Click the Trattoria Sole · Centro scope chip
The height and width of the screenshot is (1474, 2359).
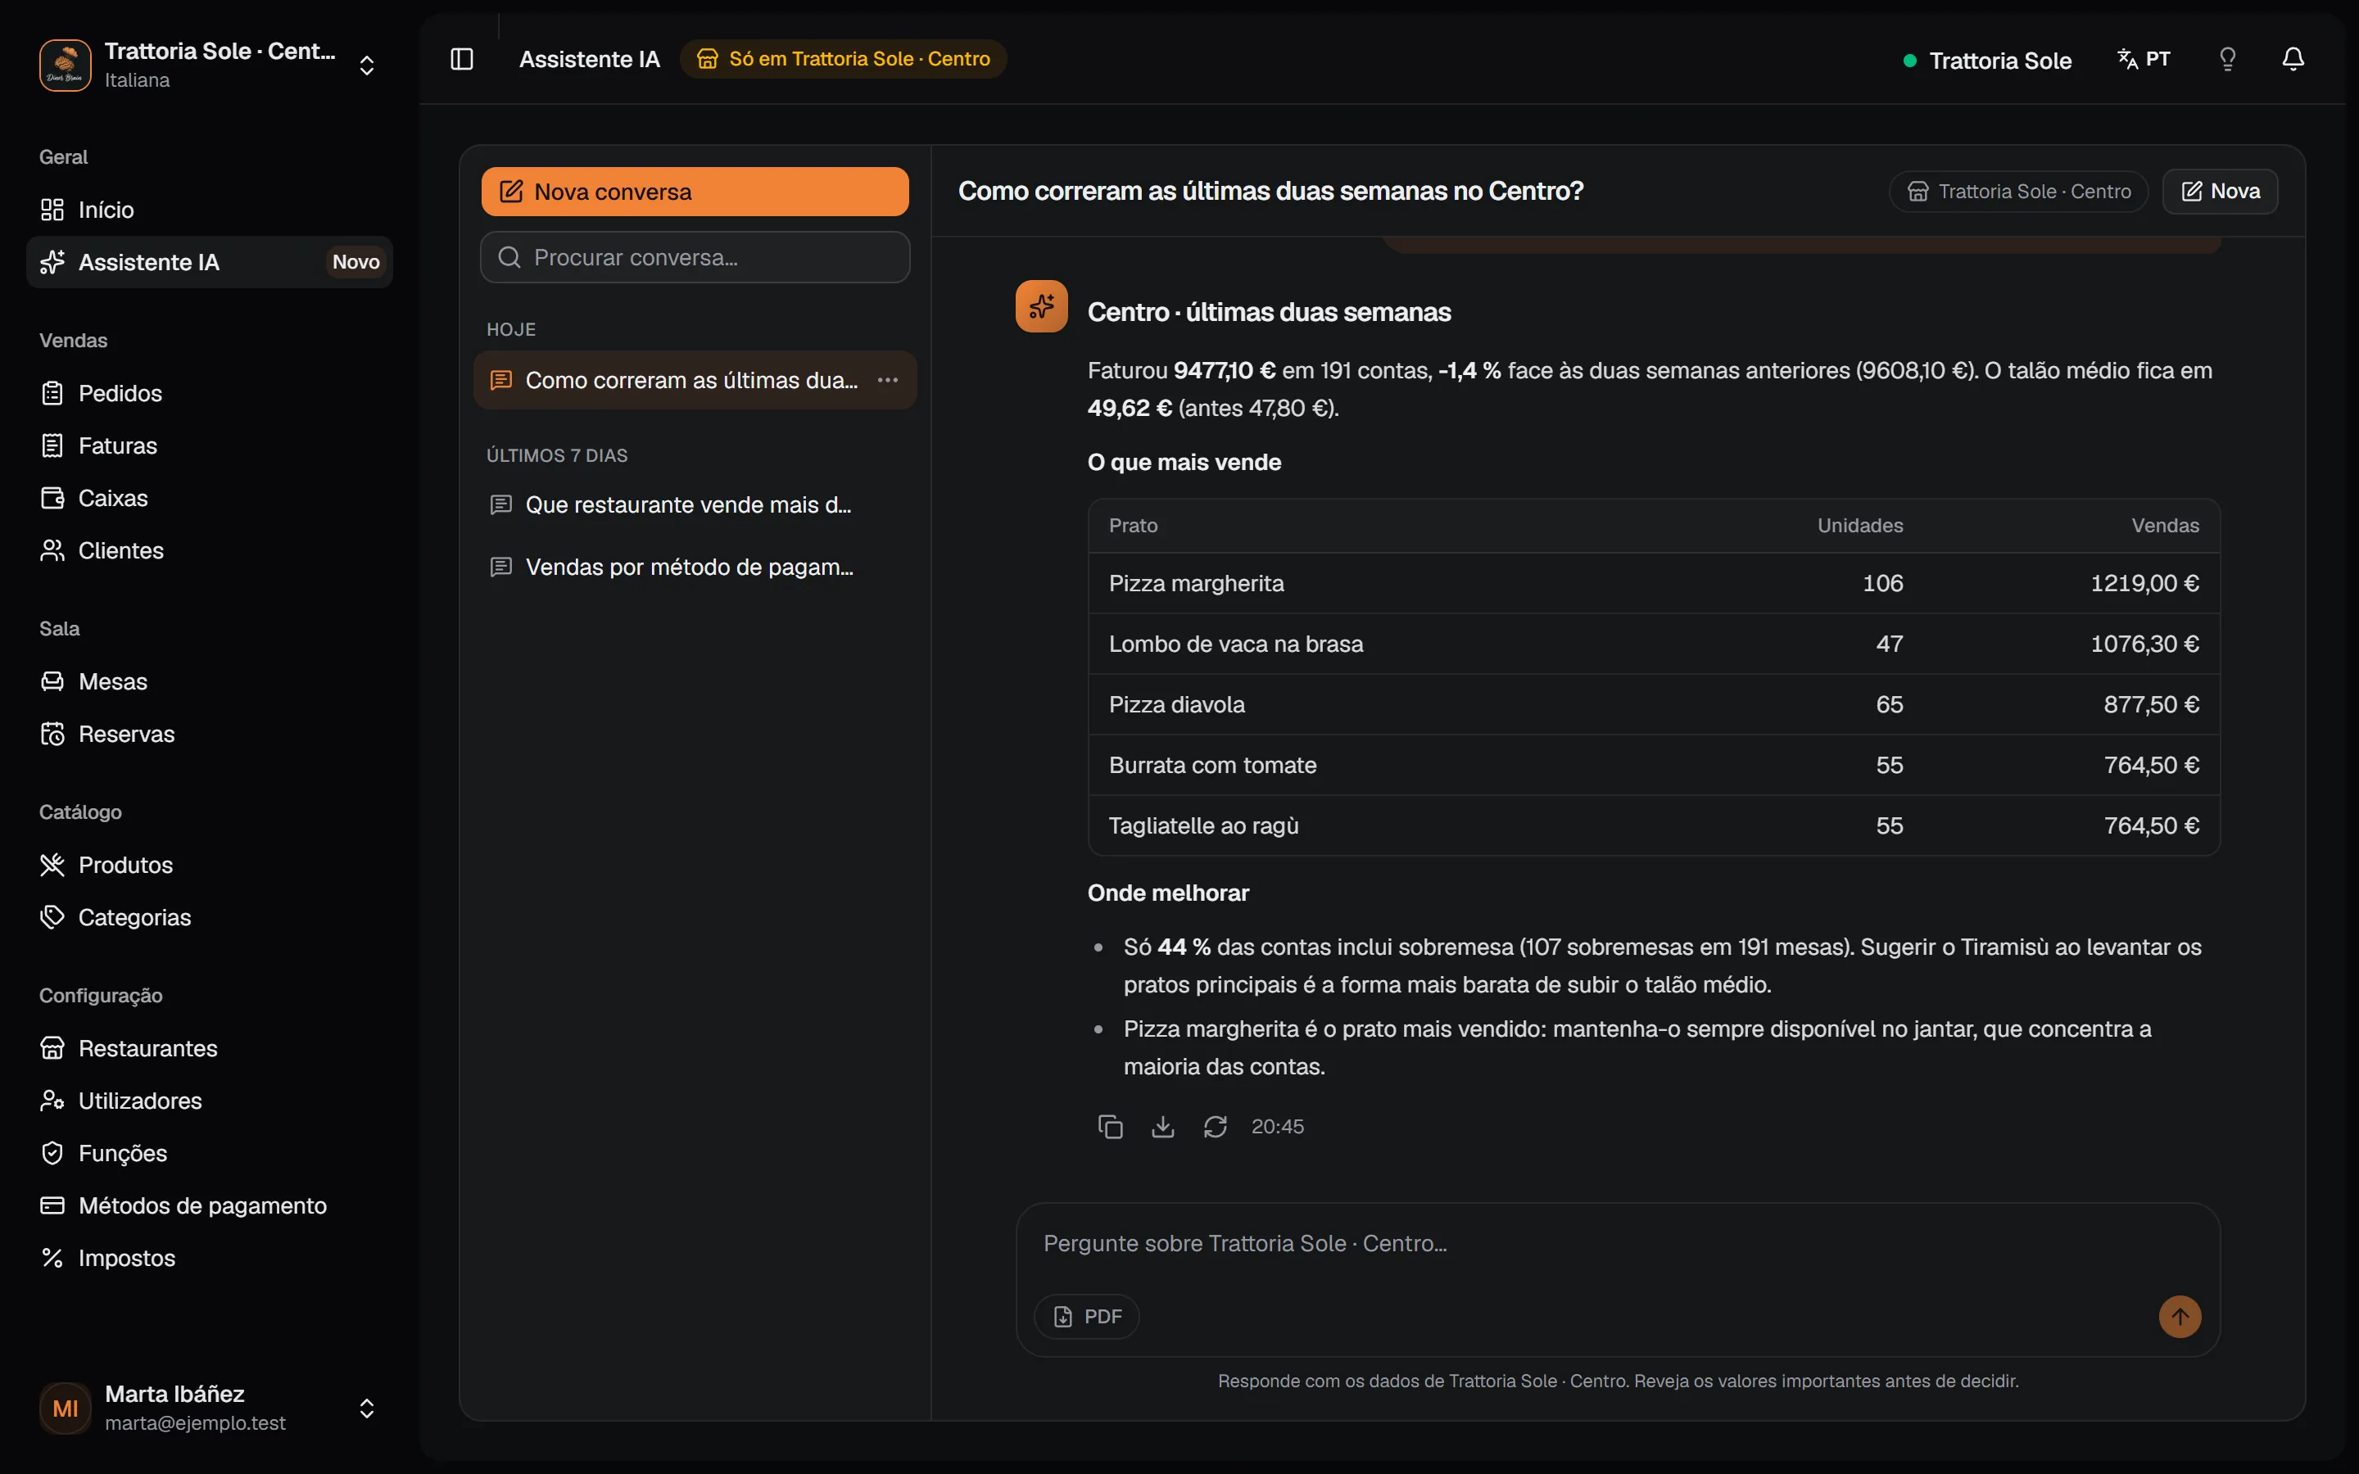[2019, 191]
